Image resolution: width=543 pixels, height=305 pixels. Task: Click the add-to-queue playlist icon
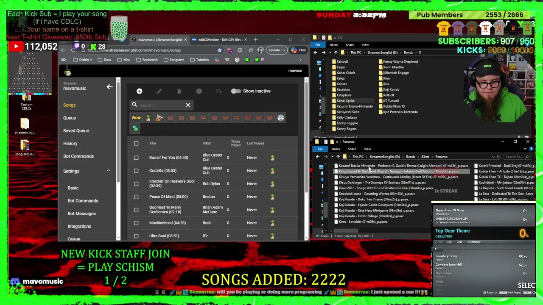[218, 91]
